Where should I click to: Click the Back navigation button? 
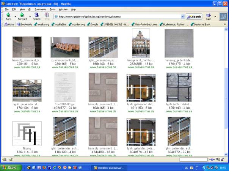pyautogui.click(x=8, y=16)
